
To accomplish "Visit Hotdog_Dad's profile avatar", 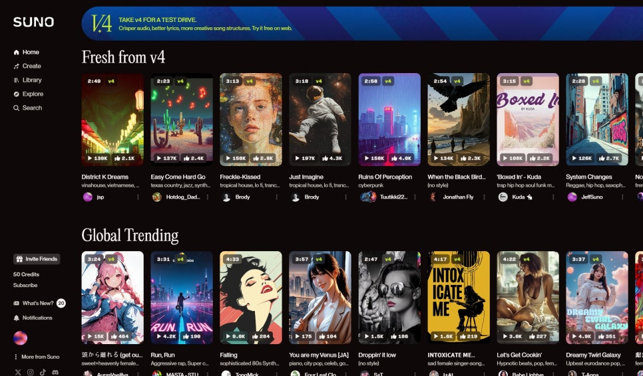I will pyautogui.click(x=156, y=197).
